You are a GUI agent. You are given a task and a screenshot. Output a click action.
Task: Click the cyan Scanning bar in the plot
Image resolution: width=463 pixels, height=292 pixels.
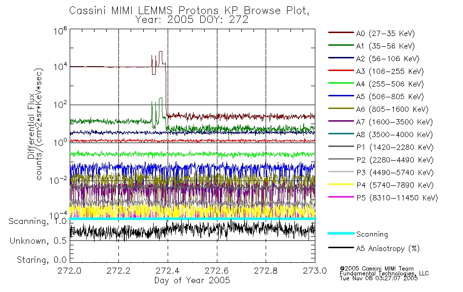click(x=192, y=219)
